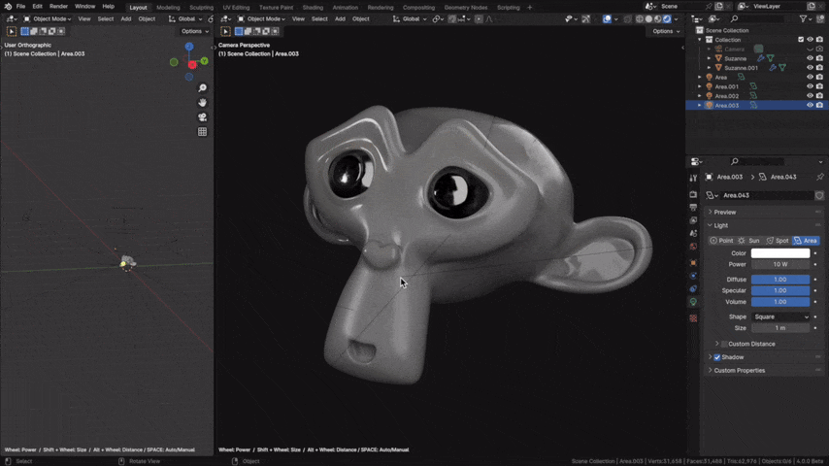Switch to the Shading workspace tab
The image size is (829, 466).
[x=313, y=8]
